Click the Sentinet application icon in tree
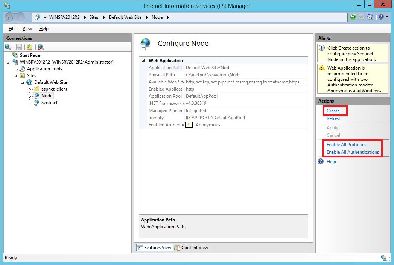 37,103
